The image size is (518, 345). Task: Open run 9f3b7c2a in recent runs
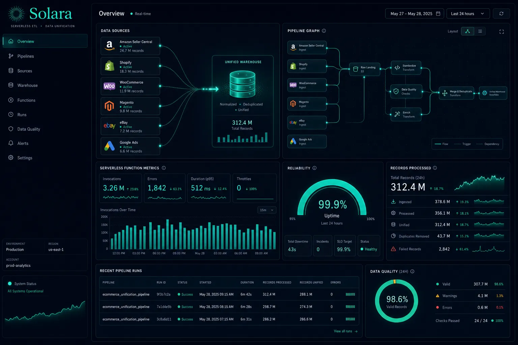[229, 294]
